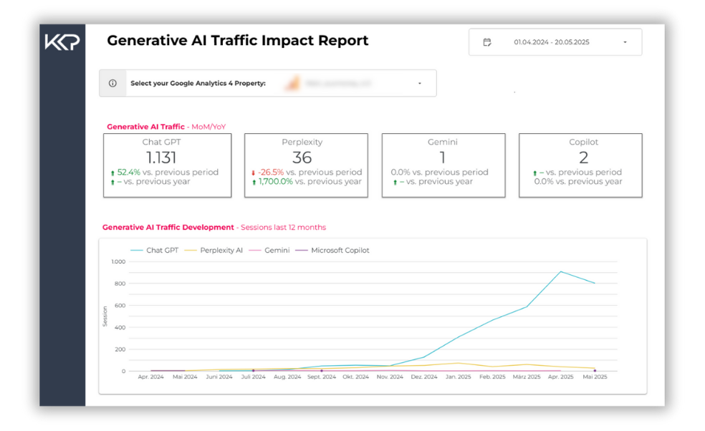Click the 'Mai 2025' x-axis label
The height and width of the screenshot is (431, 705).
pyautogui.click(x=595, y=377)
